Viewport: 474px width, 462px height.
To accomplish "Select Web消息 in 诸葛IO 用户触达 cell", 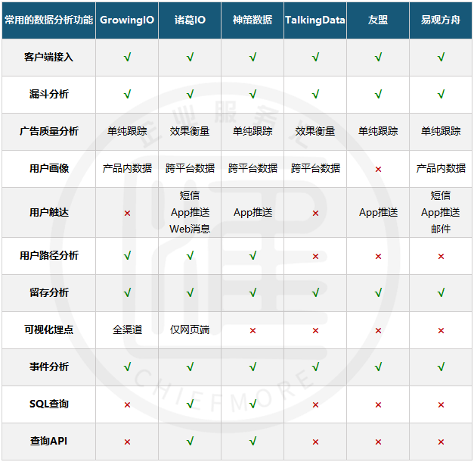I will tap(190, 229).
